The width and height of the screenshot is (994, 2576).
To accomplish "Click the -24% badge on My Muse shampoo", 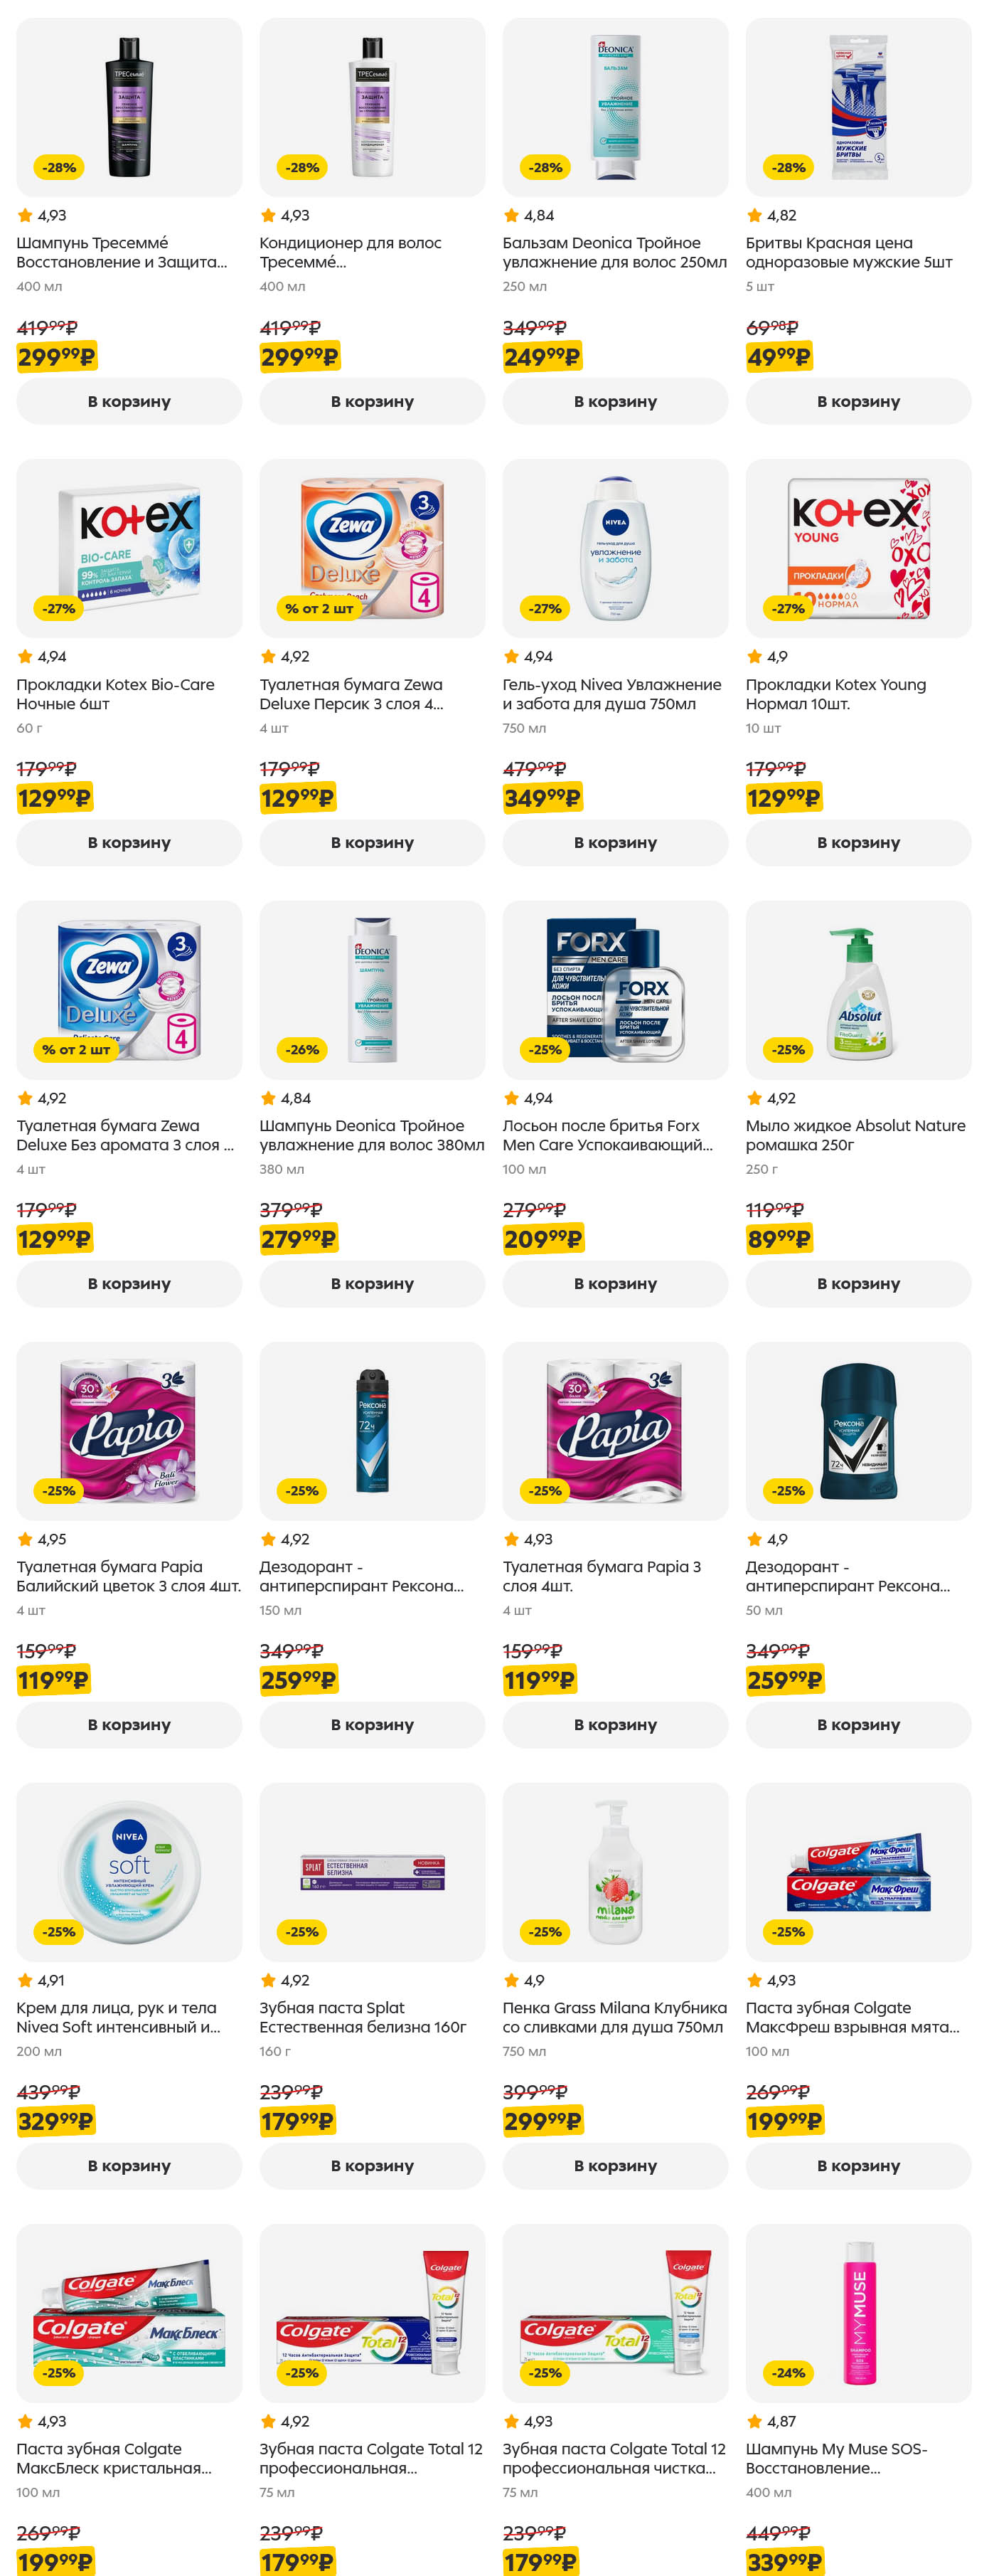I will pos(789,2372).
